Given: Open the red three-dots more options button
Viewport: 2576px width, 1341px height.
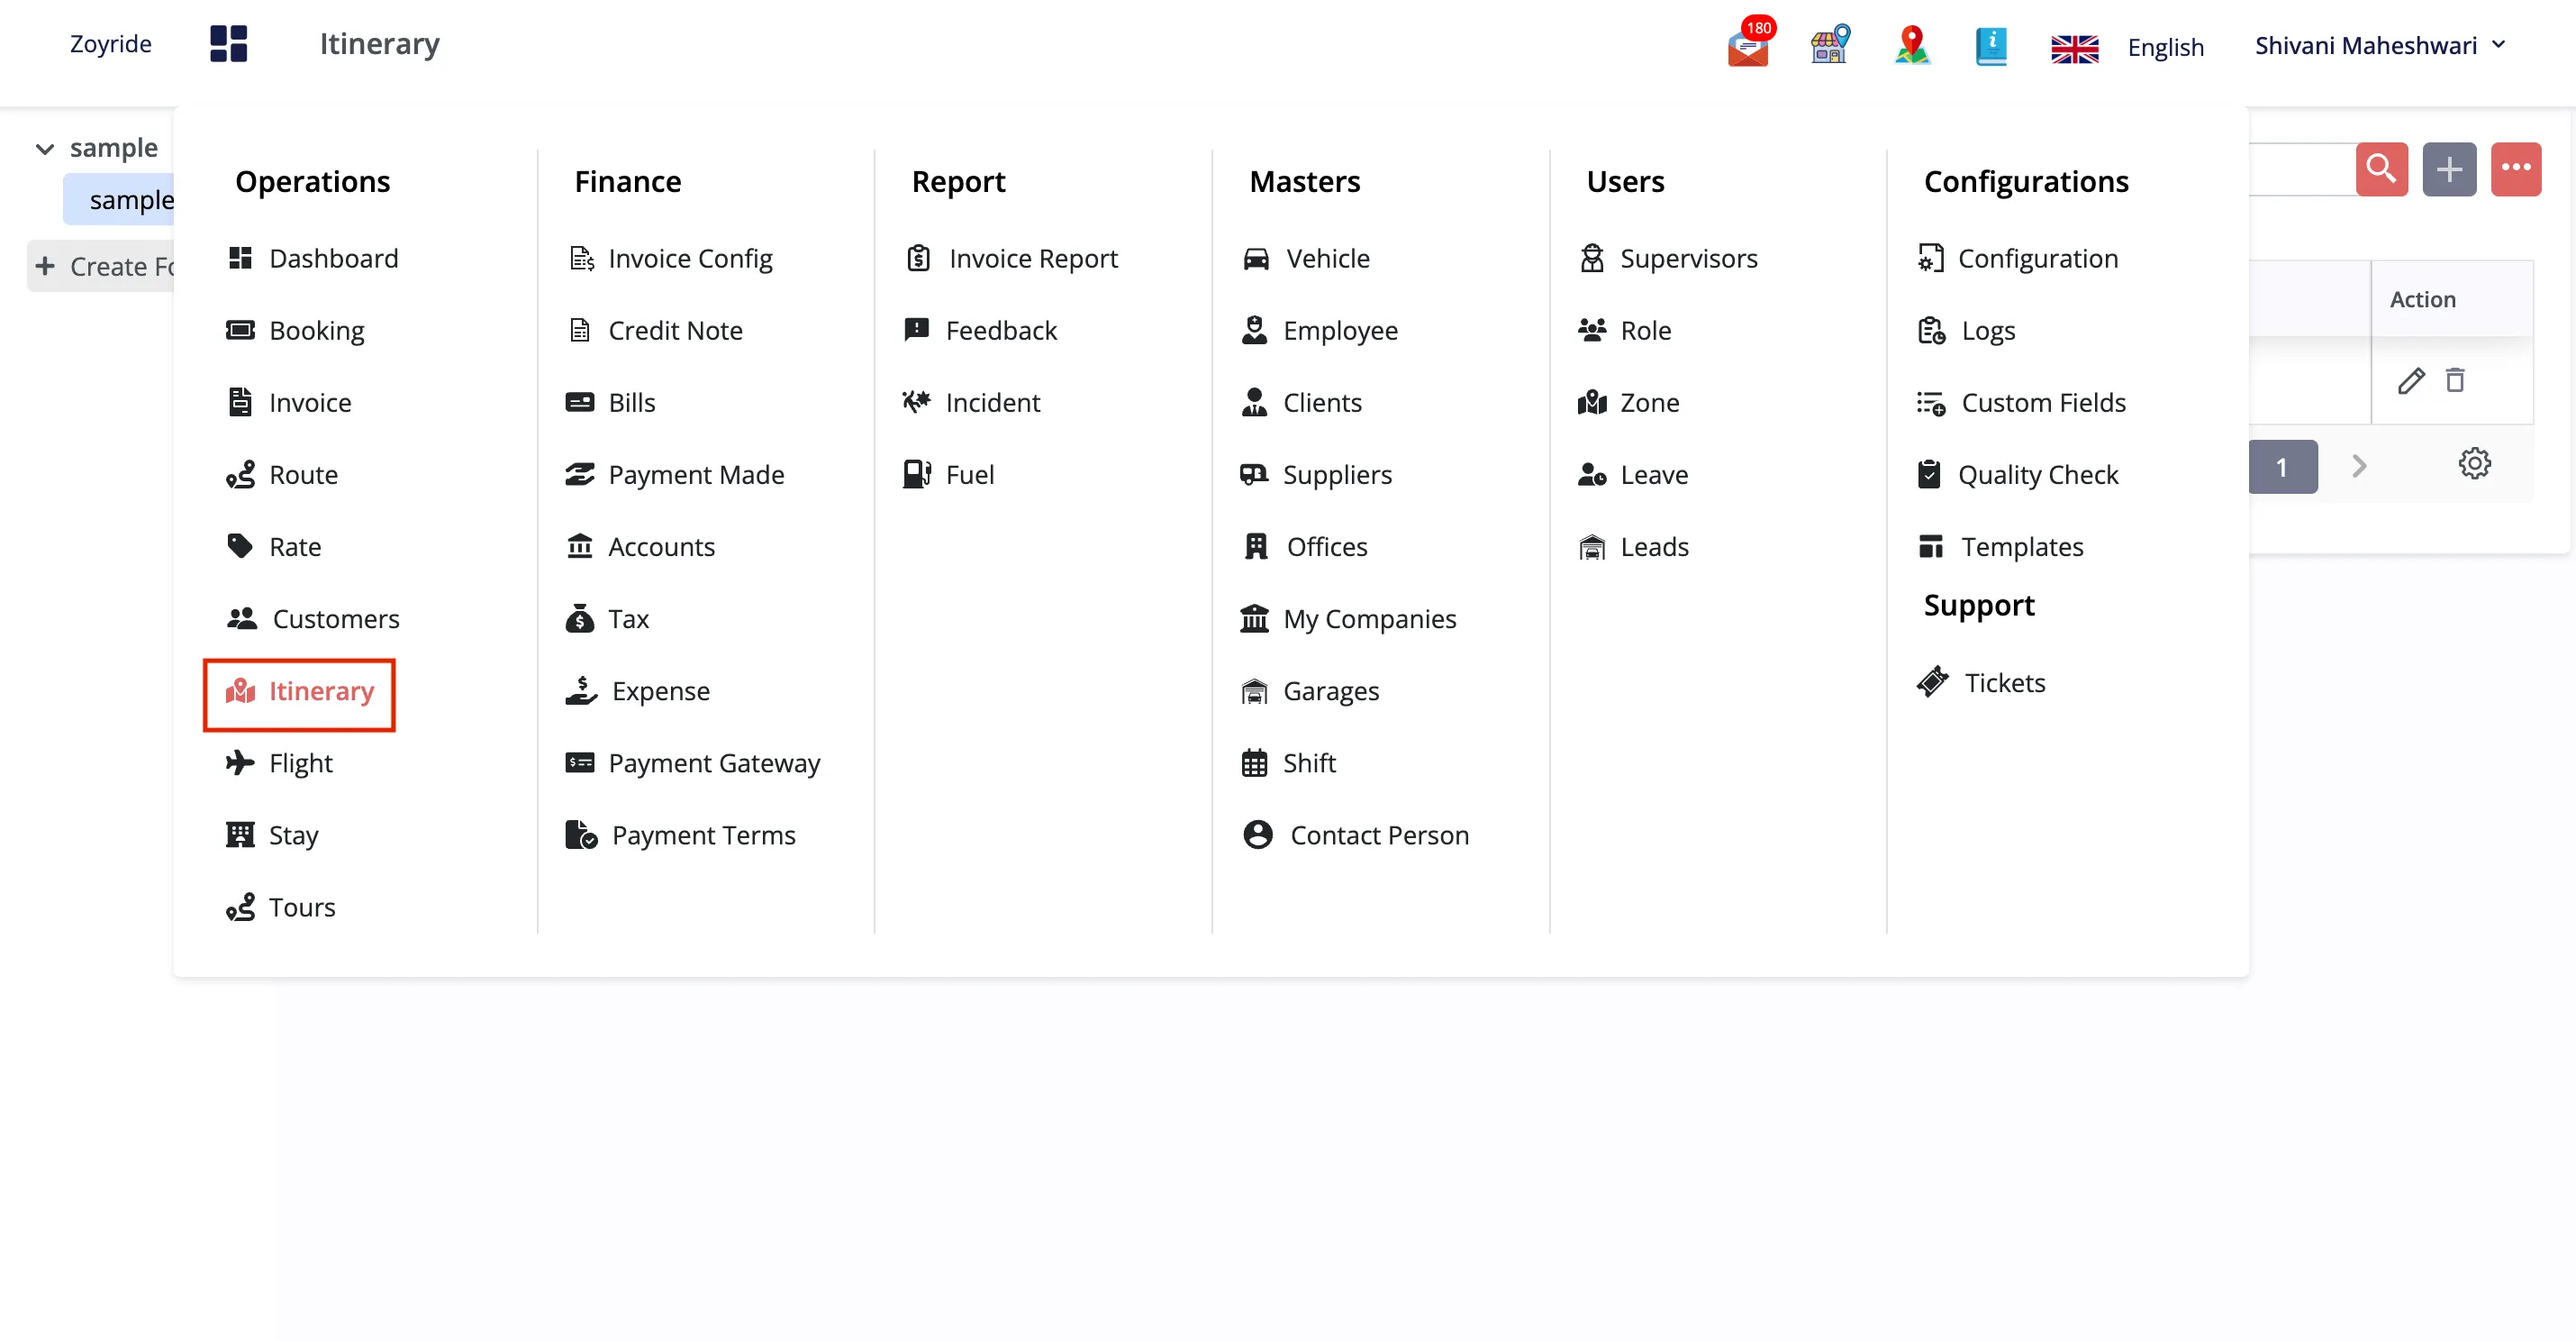Looking at the screenshot, I should [2516, 169].
